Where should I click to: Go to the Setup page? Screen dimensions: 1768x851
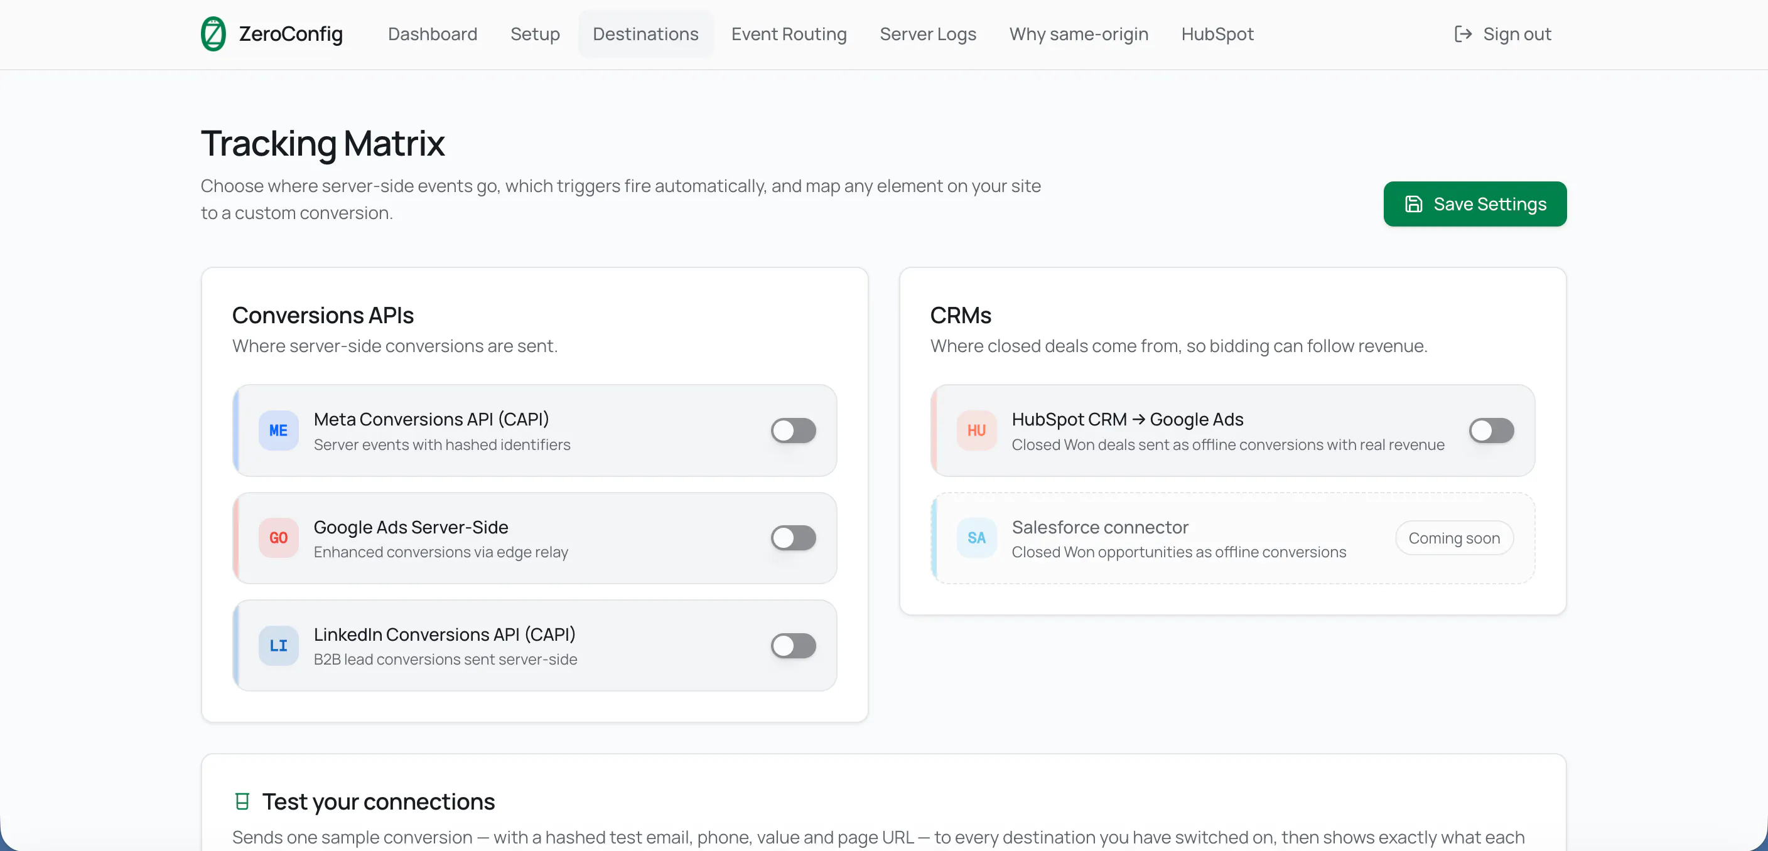coord(536,34)
